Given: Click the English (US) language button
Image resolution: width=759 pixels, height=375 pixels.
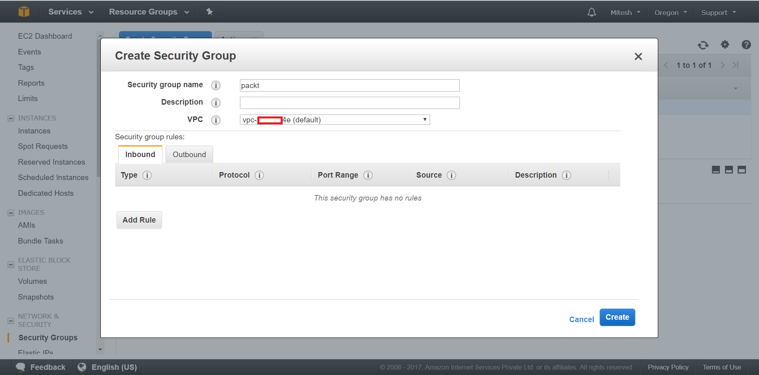Looking at the screenshot, I should click(x=108, y=367).
